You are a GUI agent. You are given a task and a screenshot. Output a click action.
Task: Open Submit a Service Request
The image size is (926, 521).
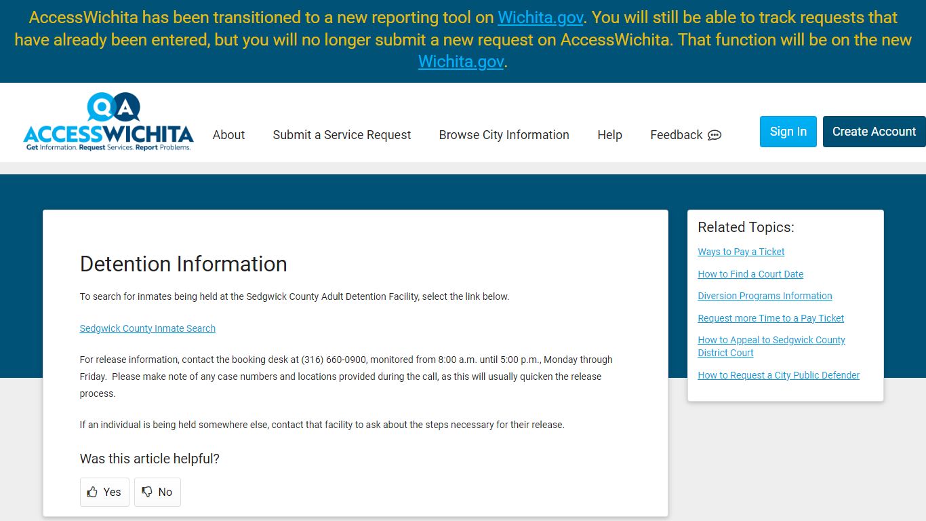(342, 135)
